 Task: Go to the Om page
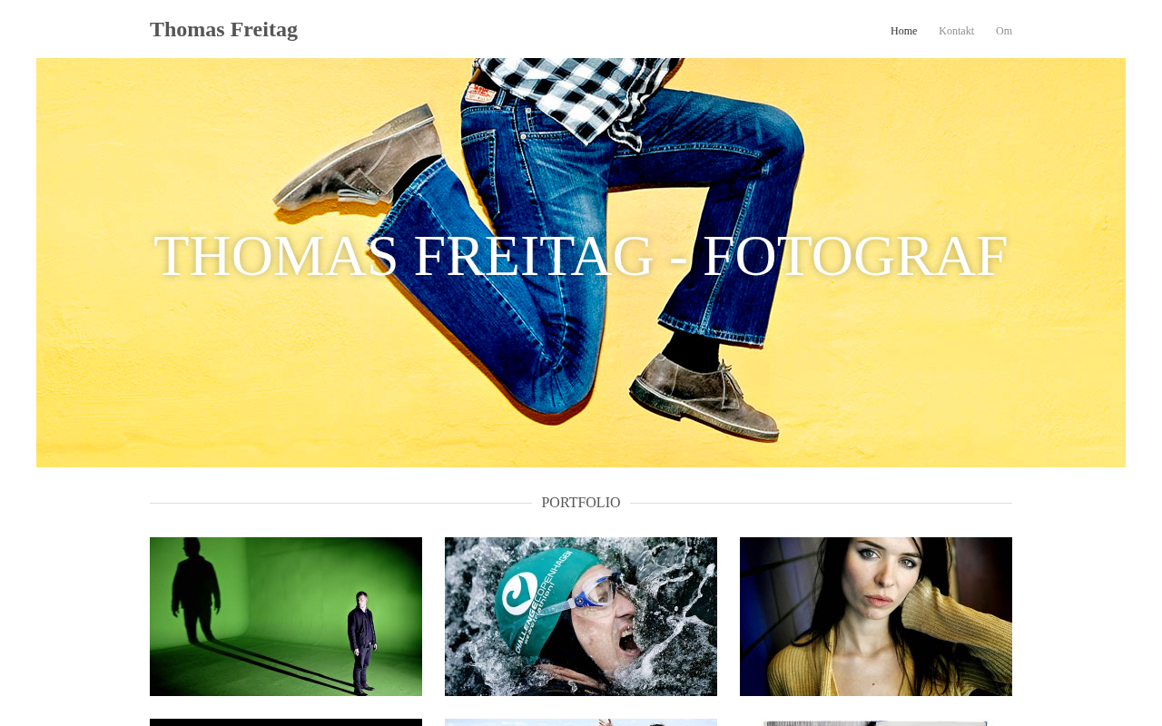(x=1004, y=31)
